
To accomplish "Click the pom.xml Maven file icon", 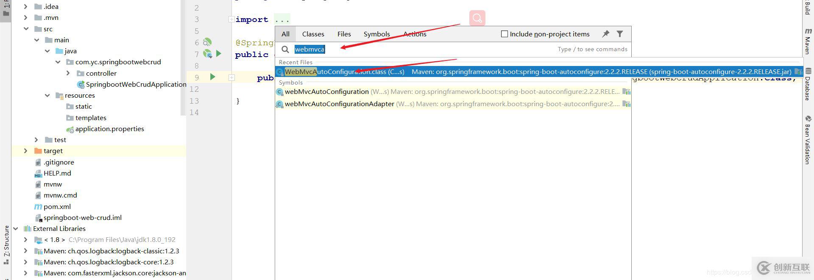I will [38, 206].
